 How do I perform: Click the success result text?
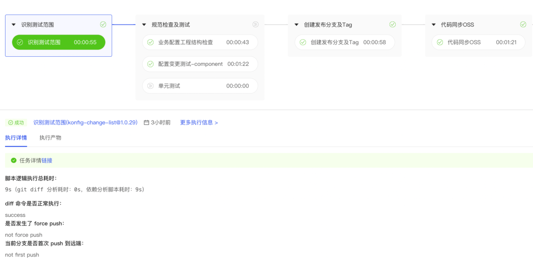[15, 215]
